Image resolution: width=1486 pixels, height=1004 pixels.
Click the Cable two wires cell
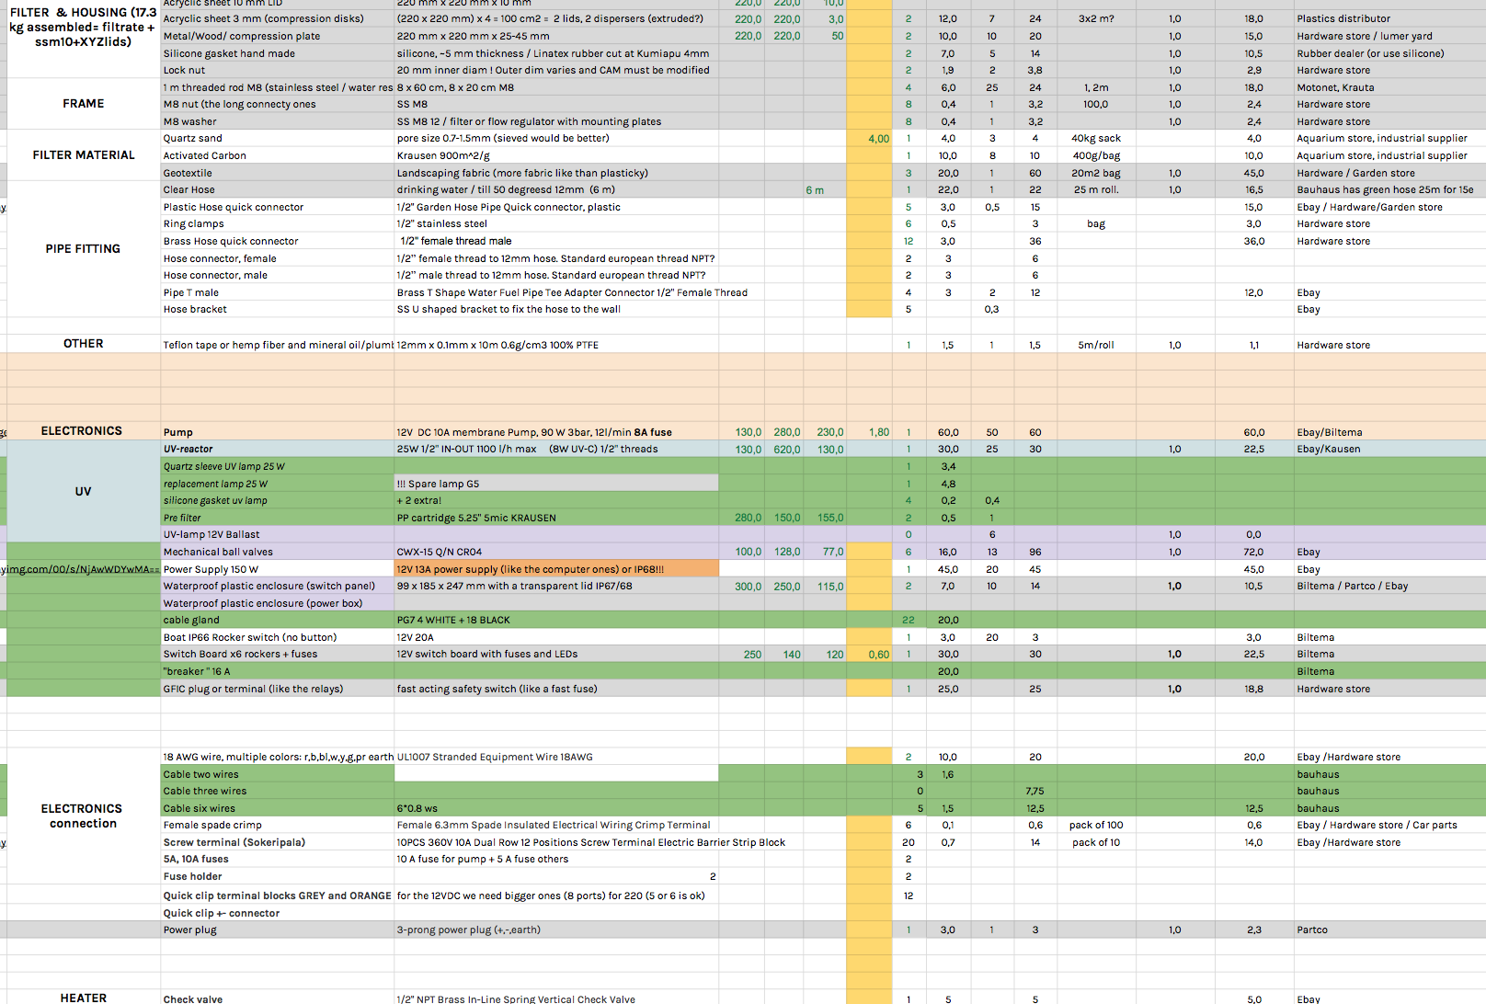click(278, 775)
